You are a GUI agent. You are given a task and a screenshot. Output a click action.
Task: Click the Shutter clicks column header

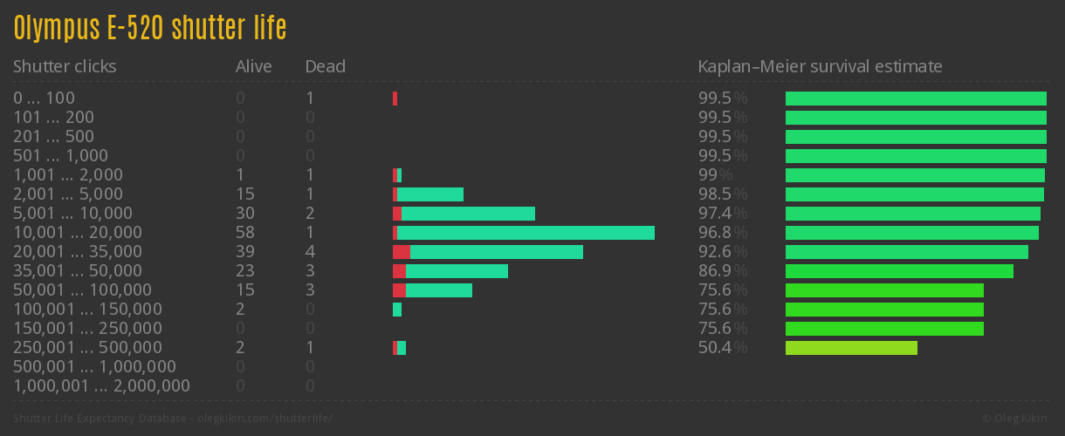tap(65, 66)
